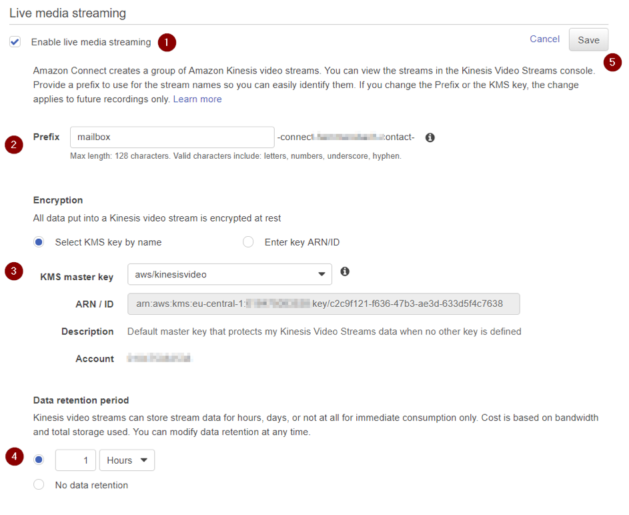The image size is (629, 515).
Task: Click the info icon beside KMS master key
Action: (x=345, y=272)
